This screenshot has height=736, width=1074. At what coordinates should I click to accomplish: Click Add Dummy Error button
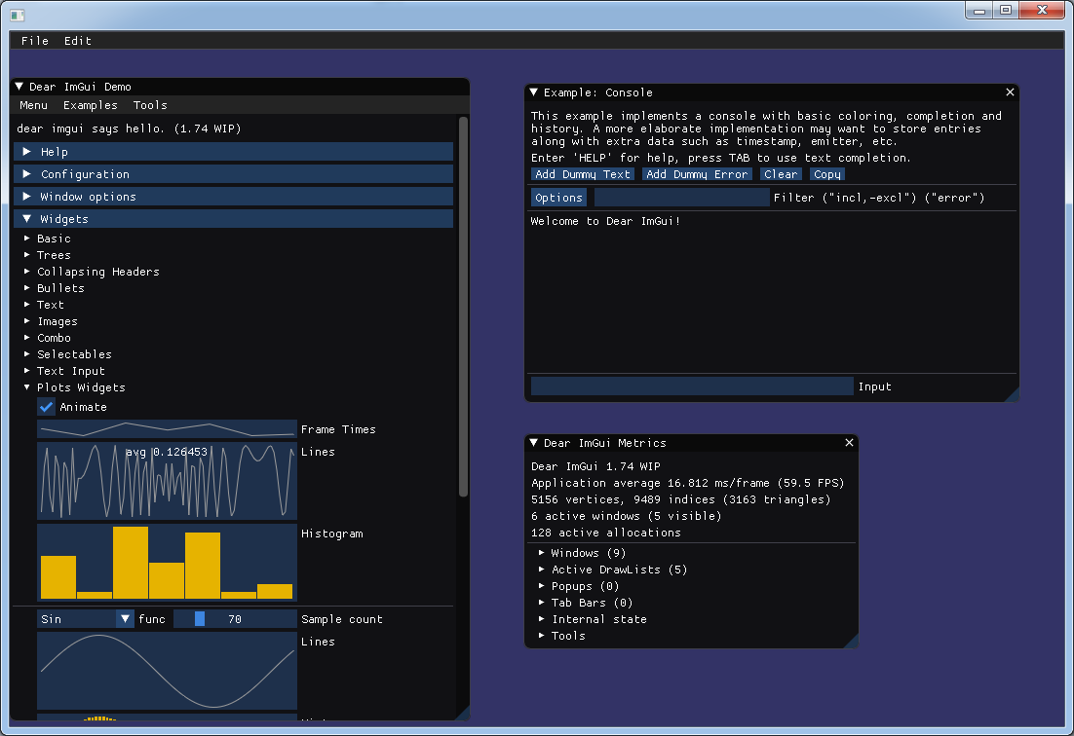coord(697,174)
